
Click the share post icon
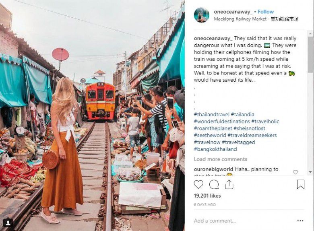[229, 184]
